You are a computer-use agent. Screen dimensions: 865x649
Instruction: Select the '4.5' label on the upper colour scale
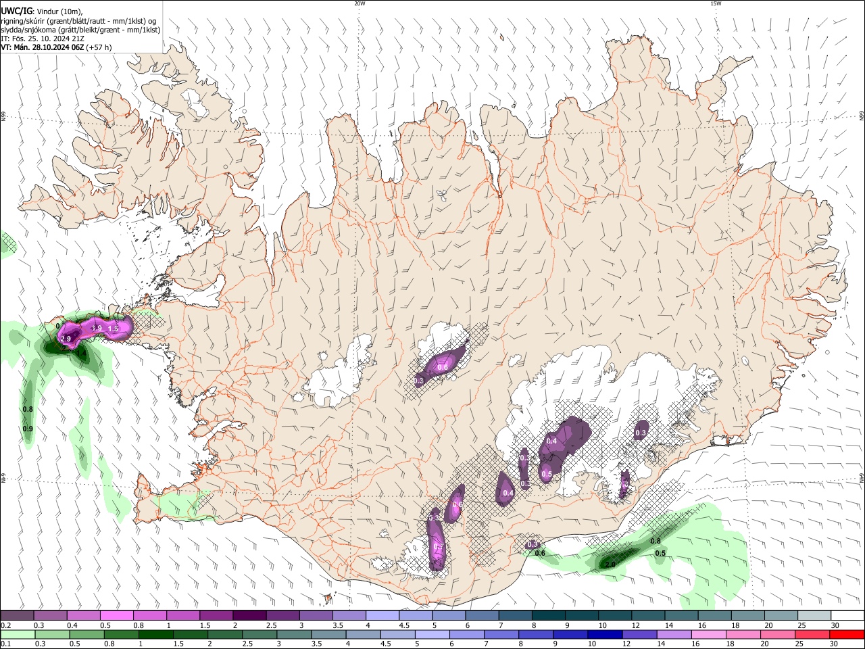[404, 625]
